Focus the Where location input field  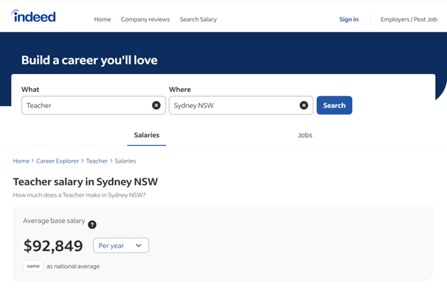pyautogui.click(x=234, y=105)
